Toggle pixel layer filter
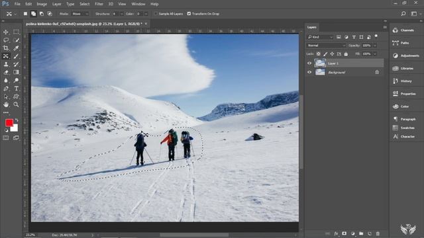Image resolution: width=424 pixels, height=238 pixels. (x=339, y=37)
